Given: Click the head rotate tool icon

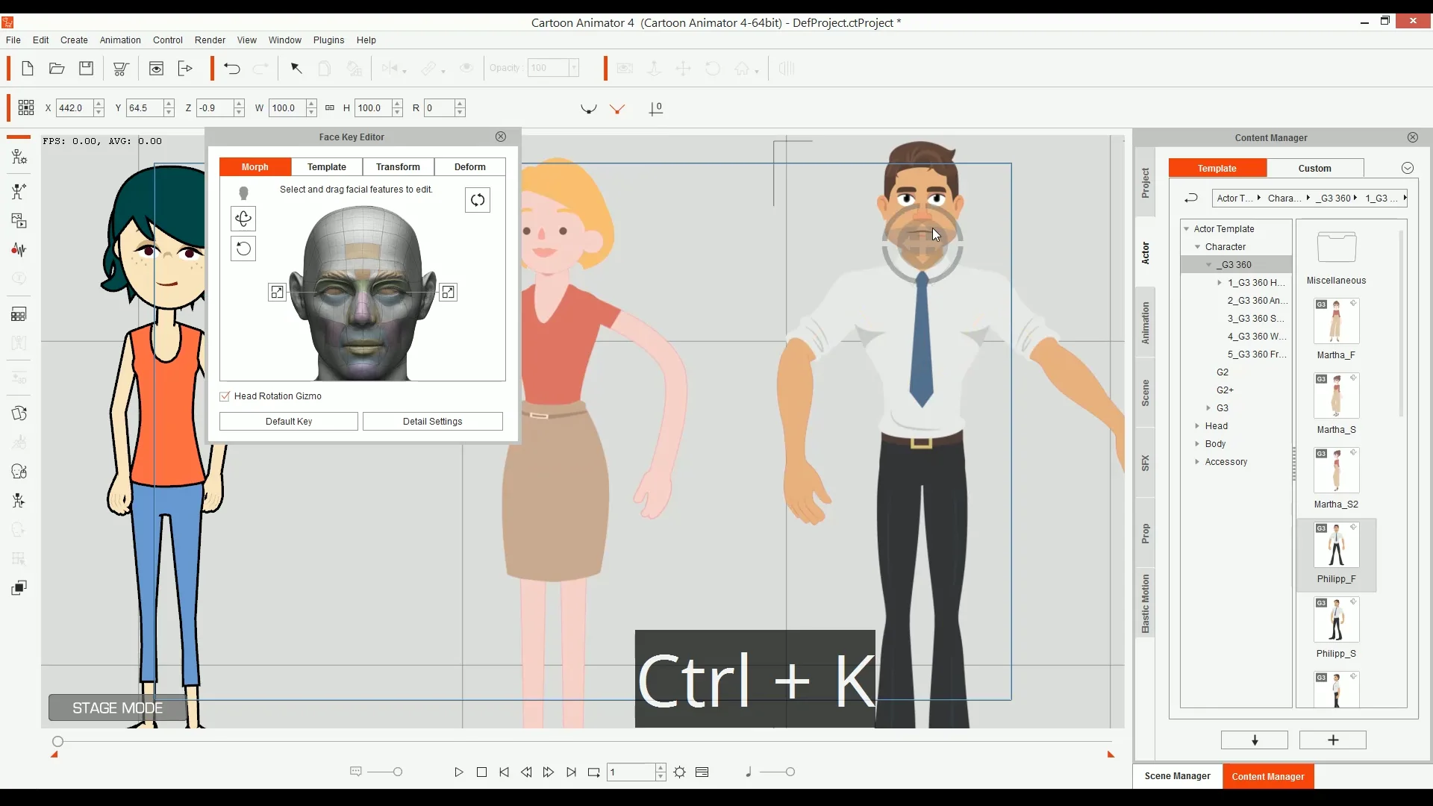Looking at the screenshot, I should 243,219.
